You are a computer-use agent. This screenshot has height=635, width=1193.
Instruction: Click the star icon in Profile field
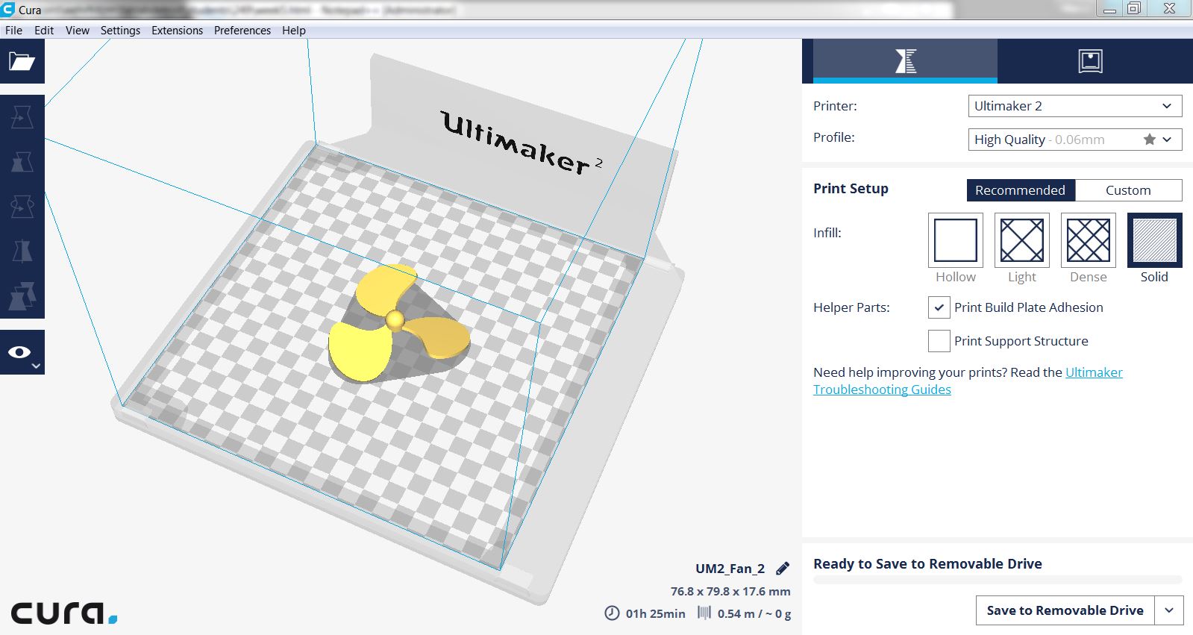coord(1150,140)
